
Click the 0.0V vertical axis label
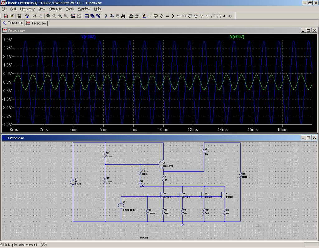[7, 82]
